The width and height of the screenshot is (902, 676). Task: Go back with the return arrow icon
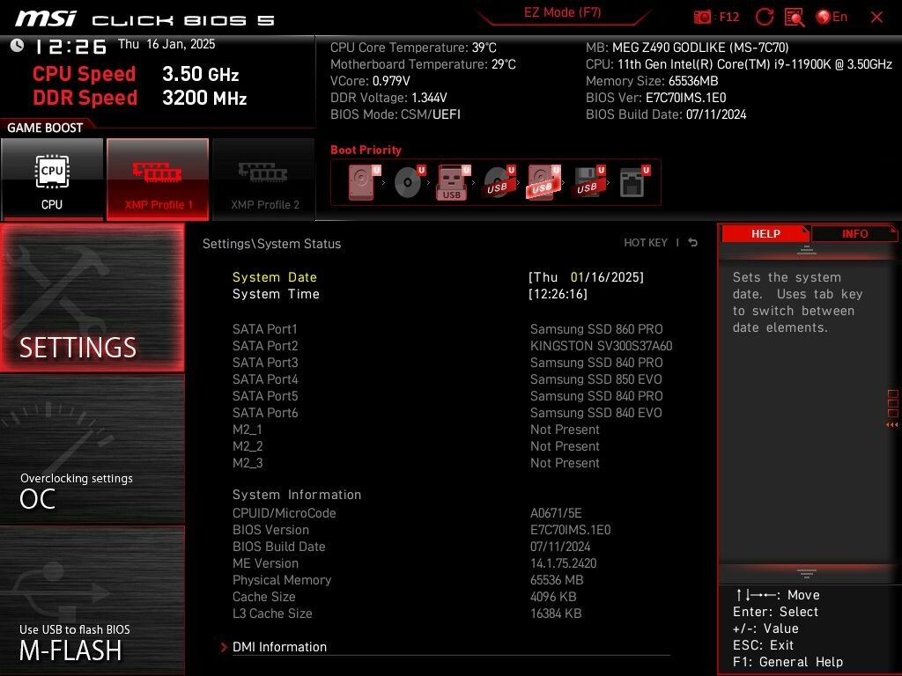(x=693, y=243)
